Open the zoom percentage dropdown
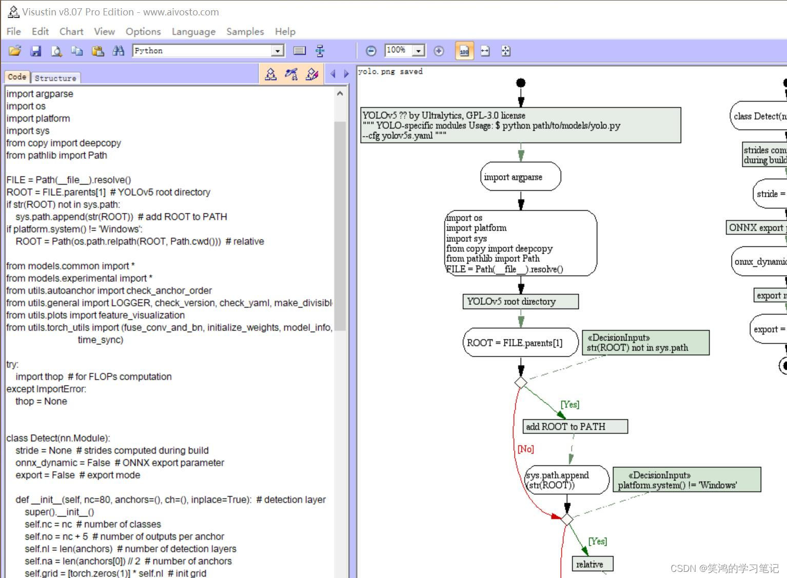The height and width of the screenshot is (578, 787). pyautogui.click(x=419, y=50)
